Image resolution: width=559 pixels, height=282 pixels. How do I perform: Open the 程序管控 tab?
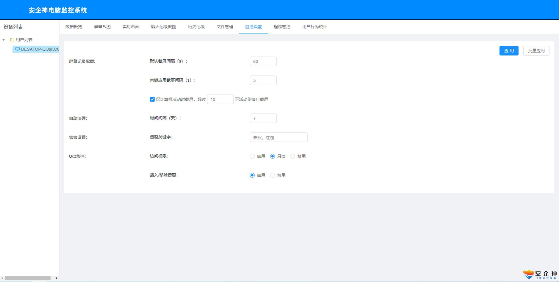click(x=282, y=27)
